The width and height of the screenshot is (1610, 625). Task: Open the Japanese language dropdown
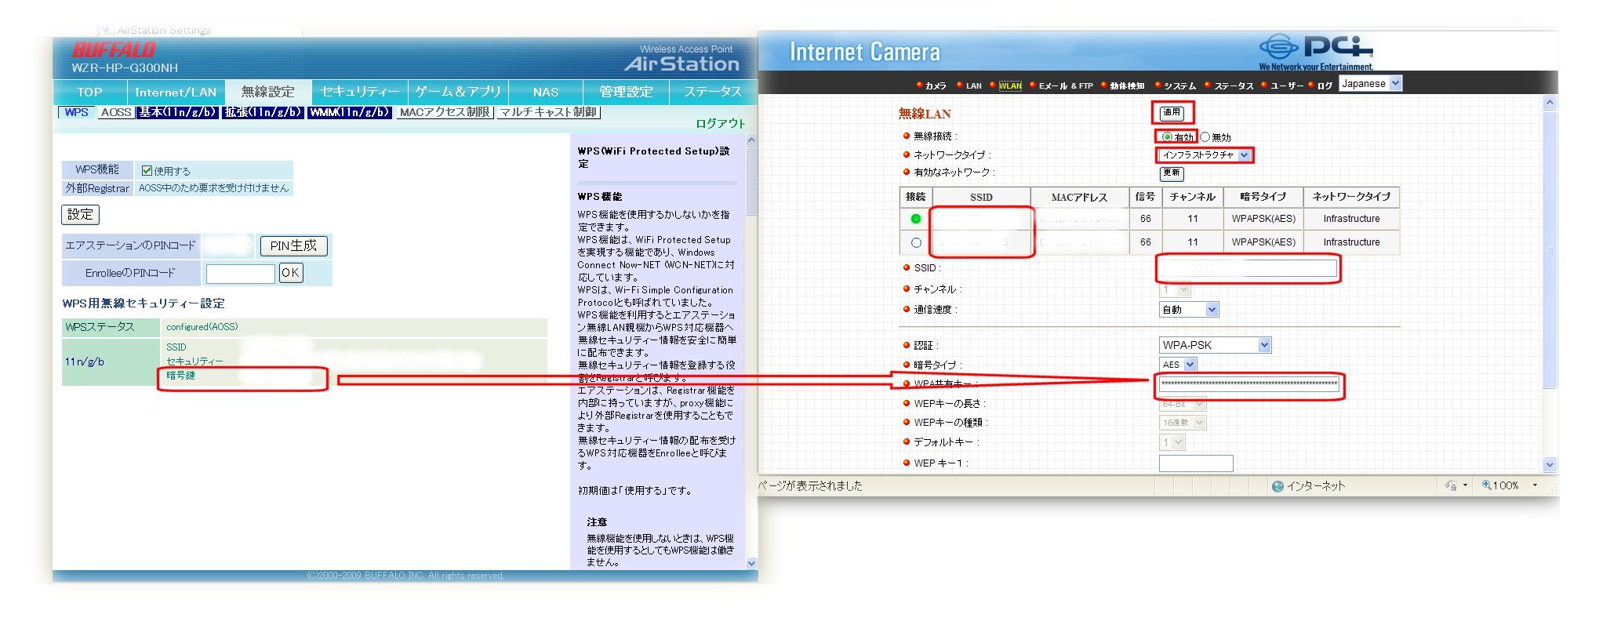[1370, 84]
